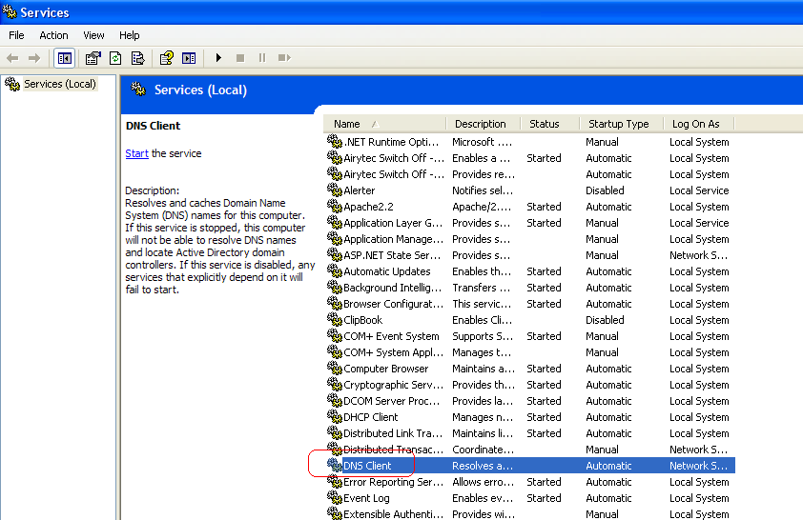The width and height of the screenshot is (803, 520).
Task: Click Automatic startup type of DNS Client
Action: [608, 466]
